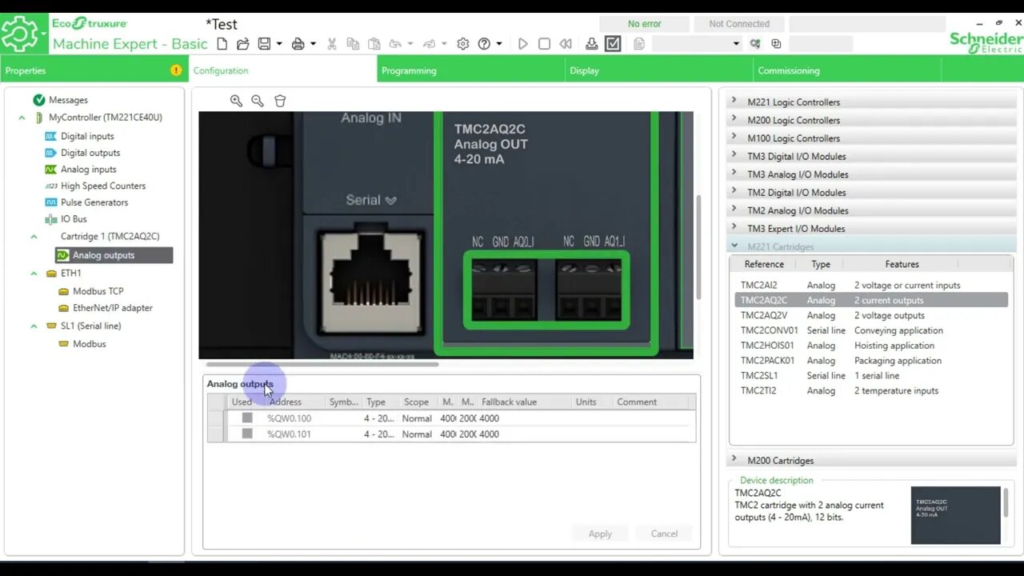Open the help question mark icon
Viewport: 1024px width, 576px height.
(484, 44)
